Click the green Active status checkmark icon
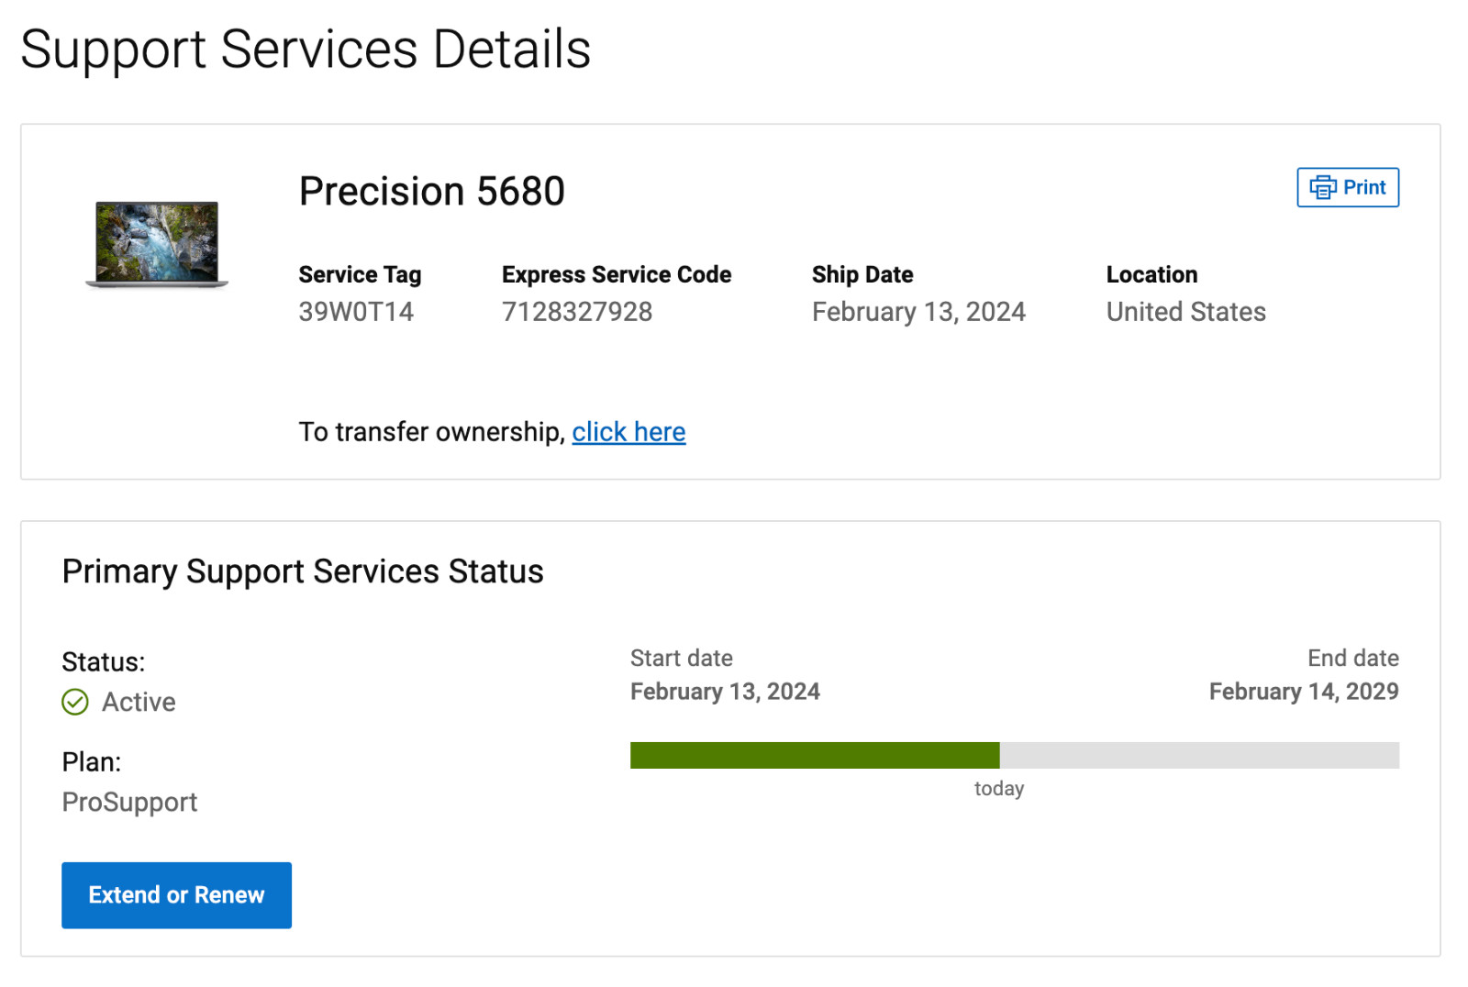The height and width of the screenshot is (987, 1468). pos(75,702)
